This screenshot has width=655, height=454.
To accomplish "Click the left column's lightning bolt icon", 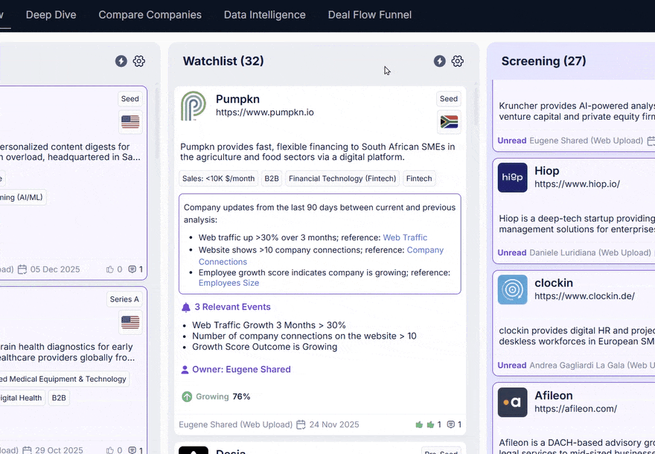I will (x=121, y=61).
